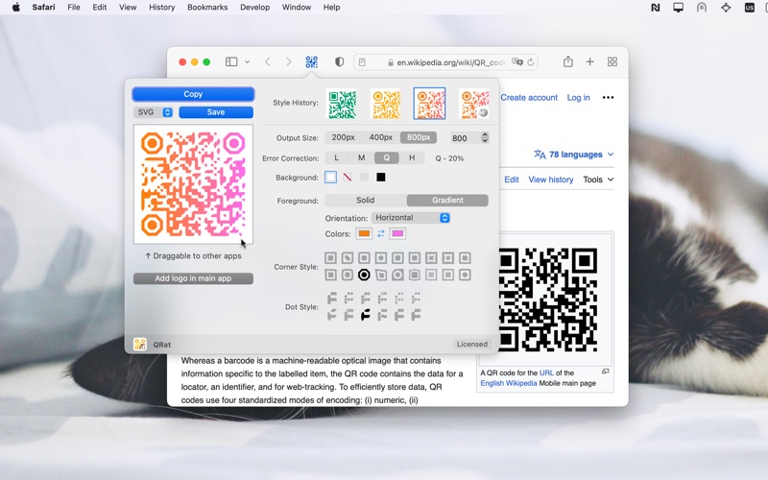Go back using Safari's back arrow
This screenshot has height=480, width=768.
(x=268, y=61)
